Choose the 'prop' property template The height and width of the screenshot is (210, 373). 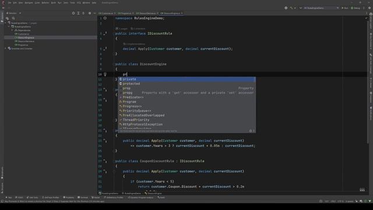click(187, 88)
